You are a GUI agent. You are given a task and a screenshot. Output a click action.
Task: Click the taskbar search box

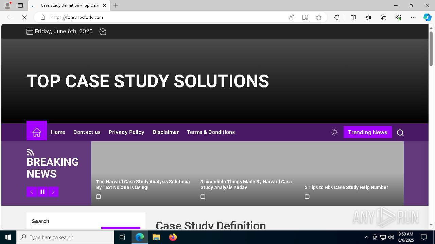pyautogui.click(x=65, y=237)
